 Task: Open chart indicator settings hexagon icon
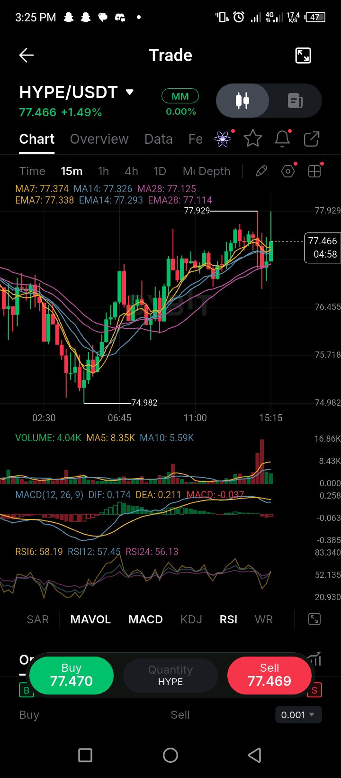tap(288, 171)
